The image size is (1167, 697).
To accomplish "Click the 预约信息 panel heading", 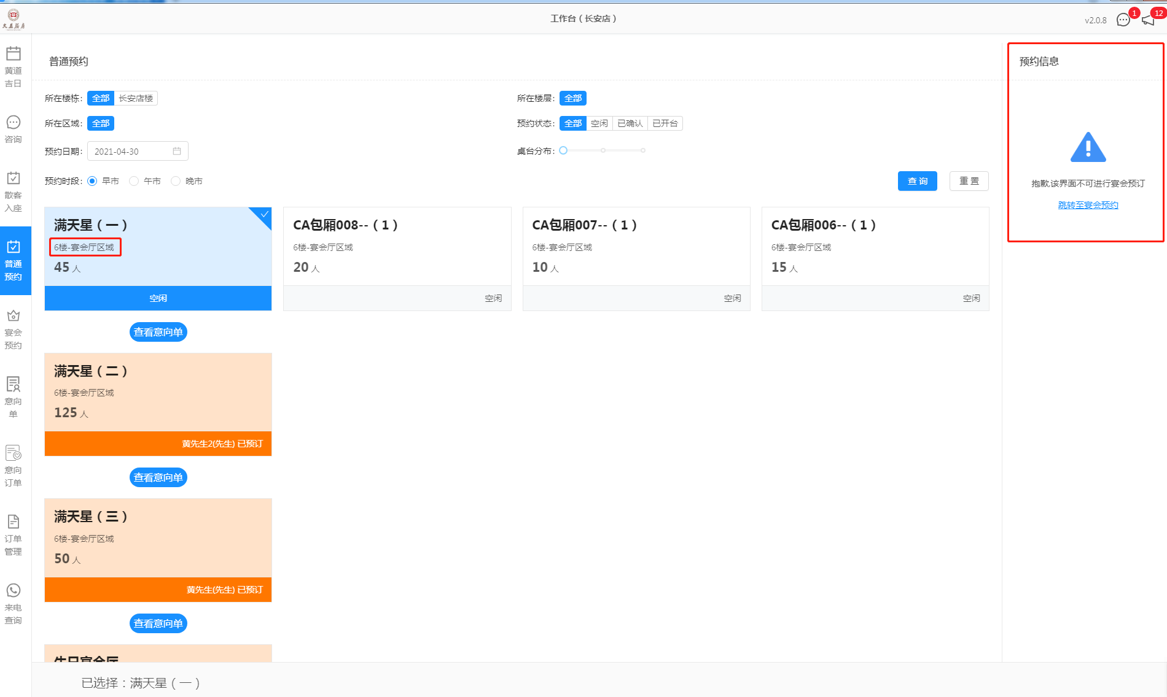I will coord(1039,61).
